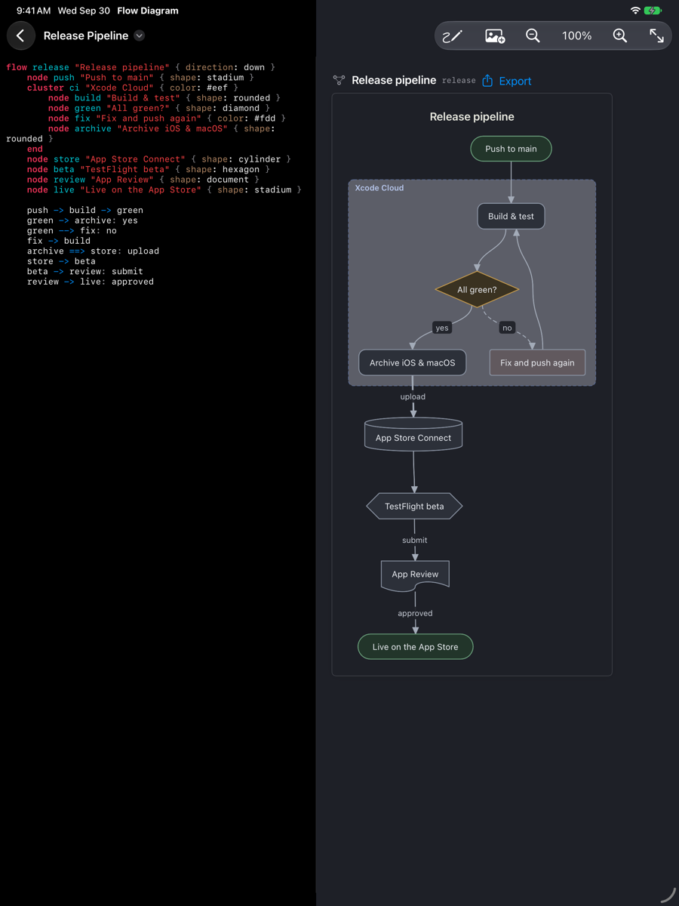Image resolution: width=679 pixels, height=906 pixels.
Task: Tap the "Release pipeline" heading above diagram
Action: click(394, 80)
